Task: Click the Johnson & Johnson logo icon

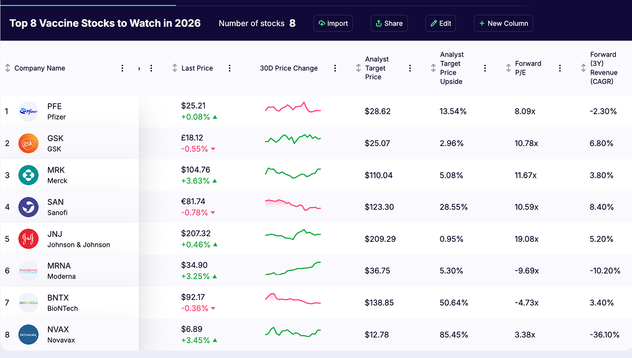Action: pos(29,239)
